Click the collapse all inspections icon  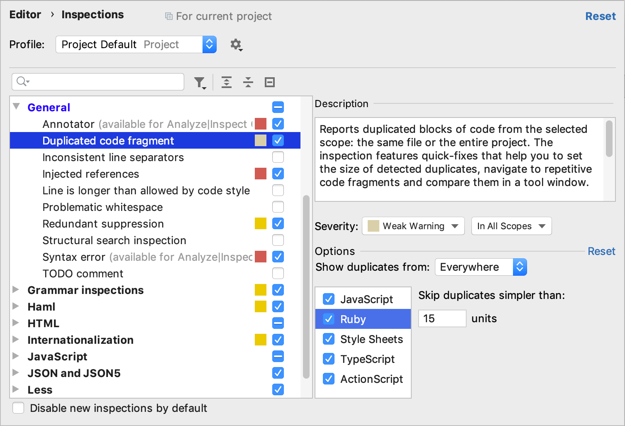click(248, 82)
